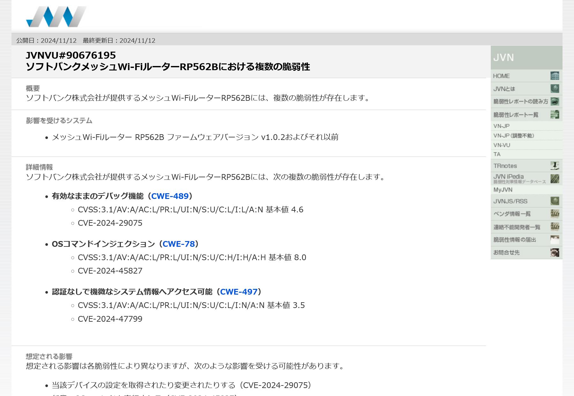Click the CVE-2024-47799 text
The image size is (574, 396).
[110, 319]
